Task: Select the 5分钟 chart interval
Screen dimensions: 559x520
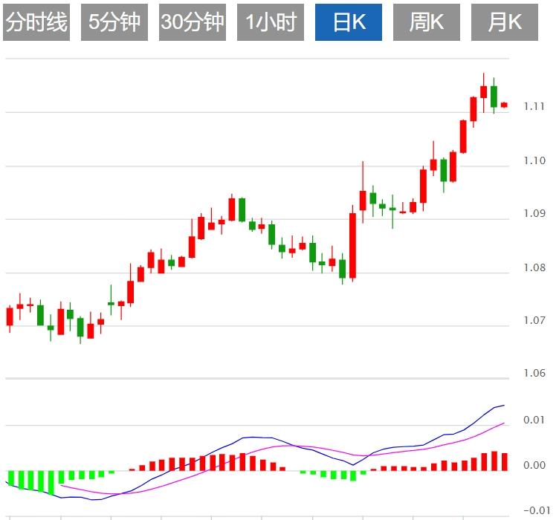Action: pos(114,22)
